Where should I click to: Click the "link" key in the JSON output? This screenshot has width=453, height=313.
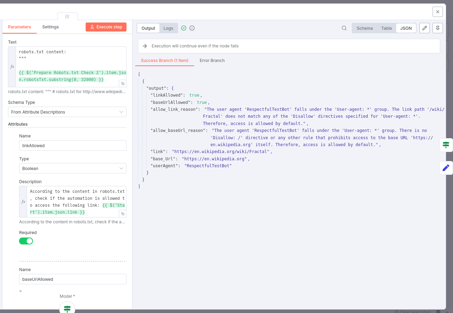click(158, 152)
